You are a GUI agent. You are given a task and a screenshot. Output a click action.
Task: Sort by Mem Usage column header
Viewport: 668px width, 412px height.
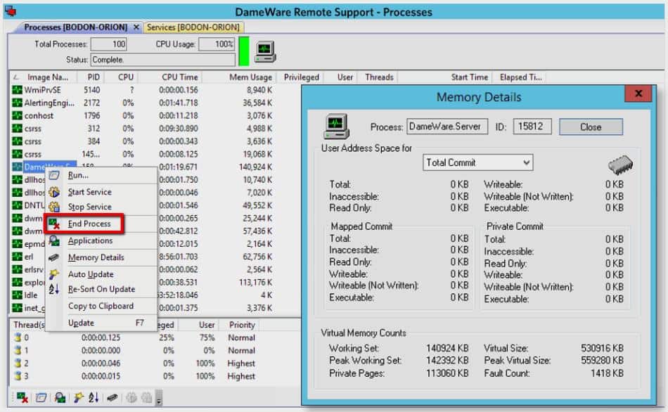239,77
